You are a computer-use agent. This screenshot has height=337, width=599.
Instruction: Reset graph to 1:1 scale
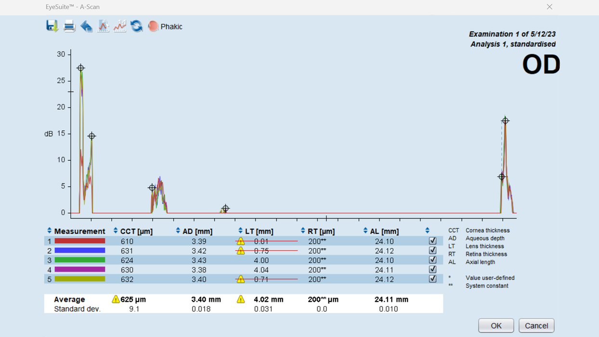[x=119, y=26]
